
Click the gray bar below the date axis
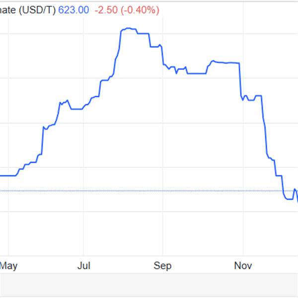click(149, 286)
